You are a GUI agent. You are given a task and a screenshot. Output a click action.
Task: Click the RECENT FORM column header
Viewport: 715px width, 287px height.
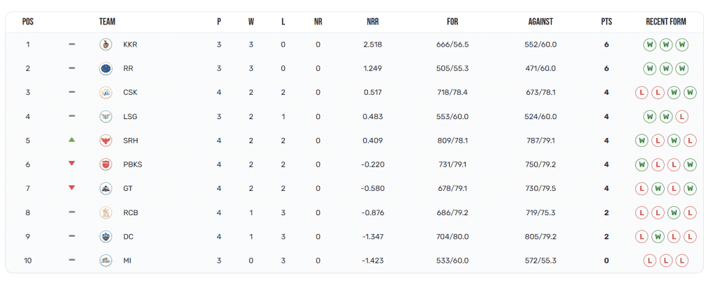[665, 22]
